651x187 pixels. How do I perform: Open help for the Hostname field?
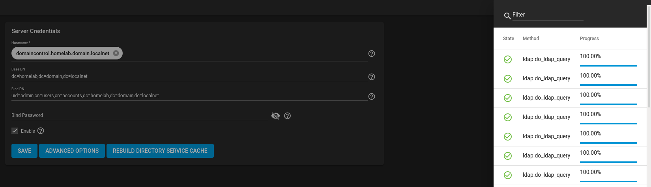[x=372, y=54]
